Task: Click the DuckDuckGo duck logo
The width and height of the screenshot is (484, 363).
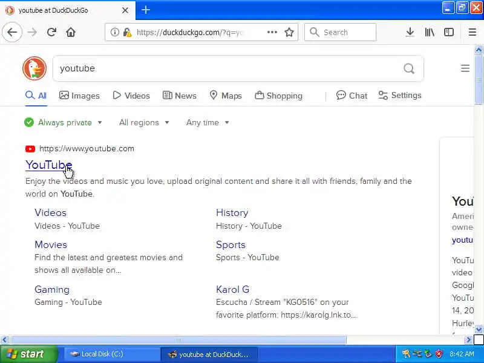Action: click(x=34, y=68)
